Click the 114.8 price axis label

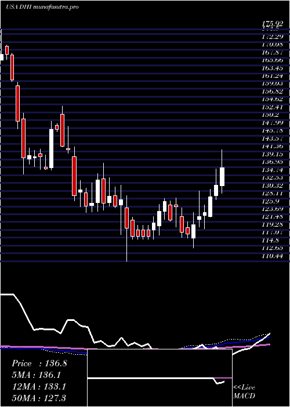[x=270, y=240]
